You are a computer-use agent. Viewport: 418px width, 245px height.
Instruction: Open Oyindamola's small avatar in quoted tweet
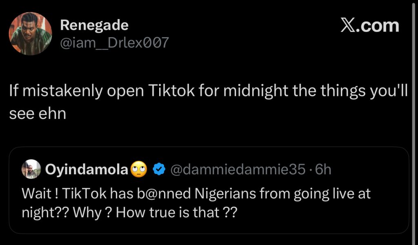31,169
